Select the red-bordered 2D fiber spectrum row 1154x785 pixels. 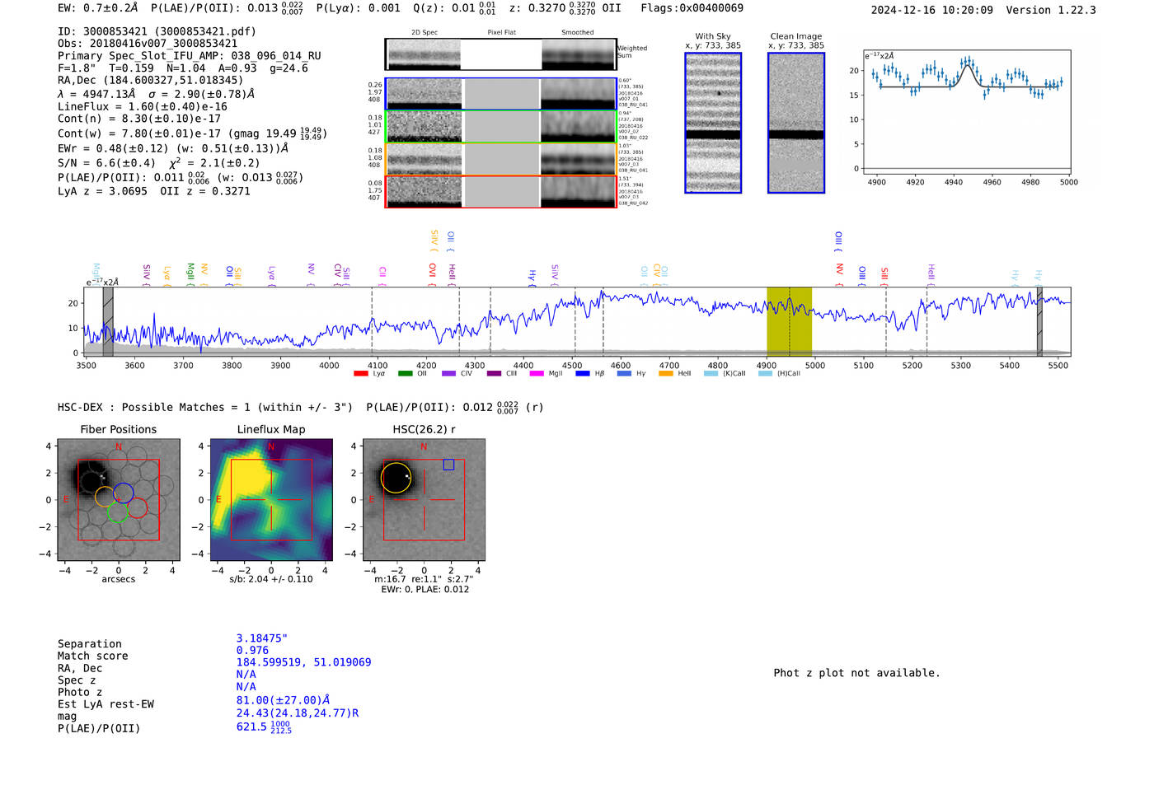[x=500, y=191]
